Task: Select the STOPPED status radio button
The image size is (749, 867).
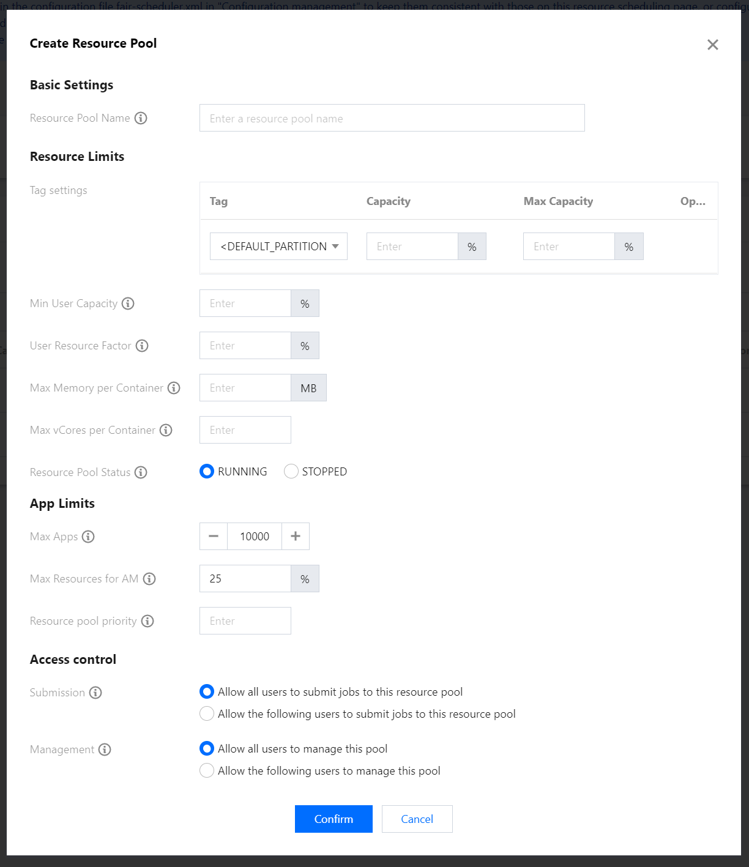Action: click(x=291, y=471)
